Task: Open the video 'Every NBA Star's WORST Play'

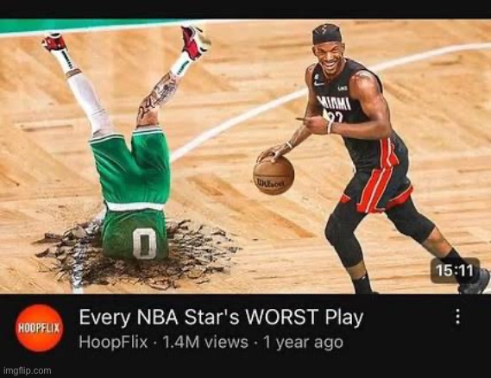Action: click(x=221, y=317)
